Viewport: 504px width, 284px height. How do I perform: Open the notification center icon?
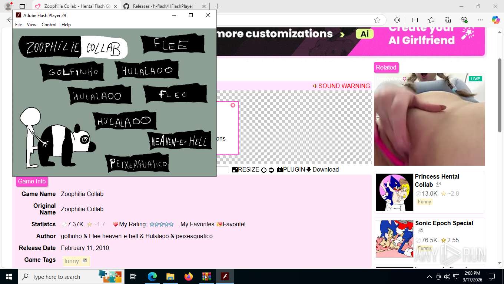[x=492, y=277]
